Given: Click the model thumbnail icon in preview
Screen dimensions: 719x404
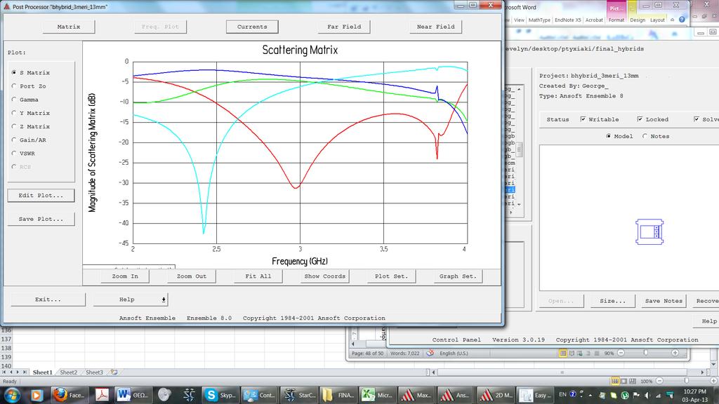Looking at the screenshot, I should 649,231.
